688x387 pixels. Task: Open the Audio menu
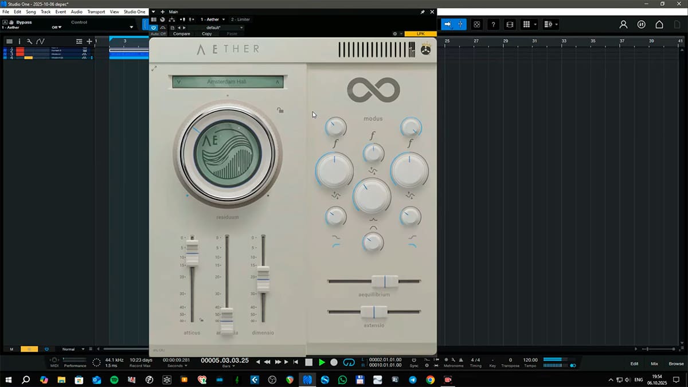pyautogui.click(x=76, y=11)
